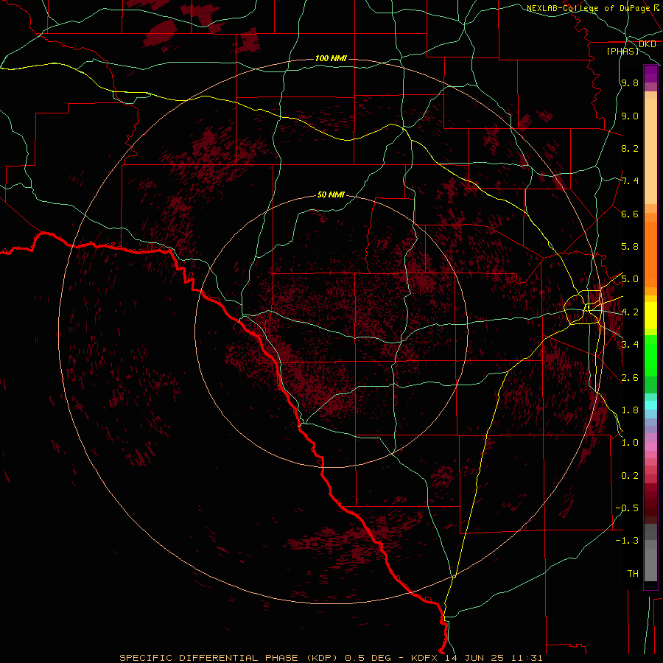
Task: Click the [PHAS] unit label
Action: [622, 51]
